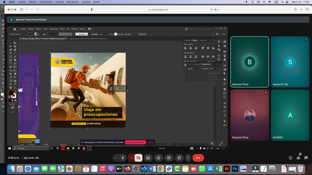This screenshot has height=175, width=312.
Task: Click vertical distribute top in Distribuir objetos
Action: tap(185, 57)
